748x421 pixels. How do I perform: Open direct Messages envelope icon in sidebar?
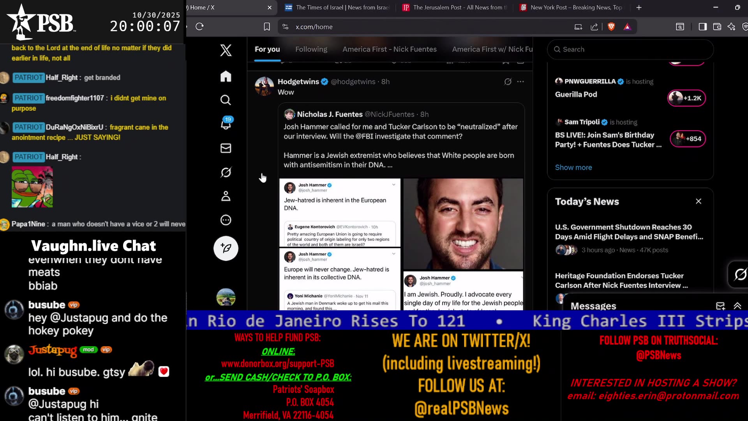point(226,148)
